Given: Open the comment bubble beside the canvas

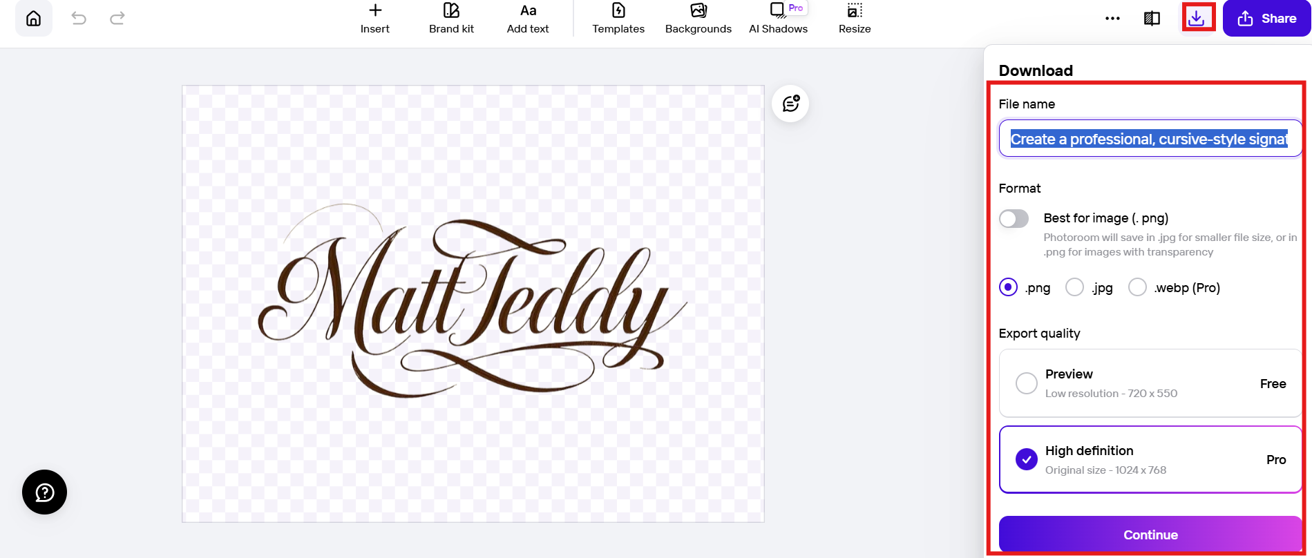Looking at the screenshot, I should [x=790, y=104].
